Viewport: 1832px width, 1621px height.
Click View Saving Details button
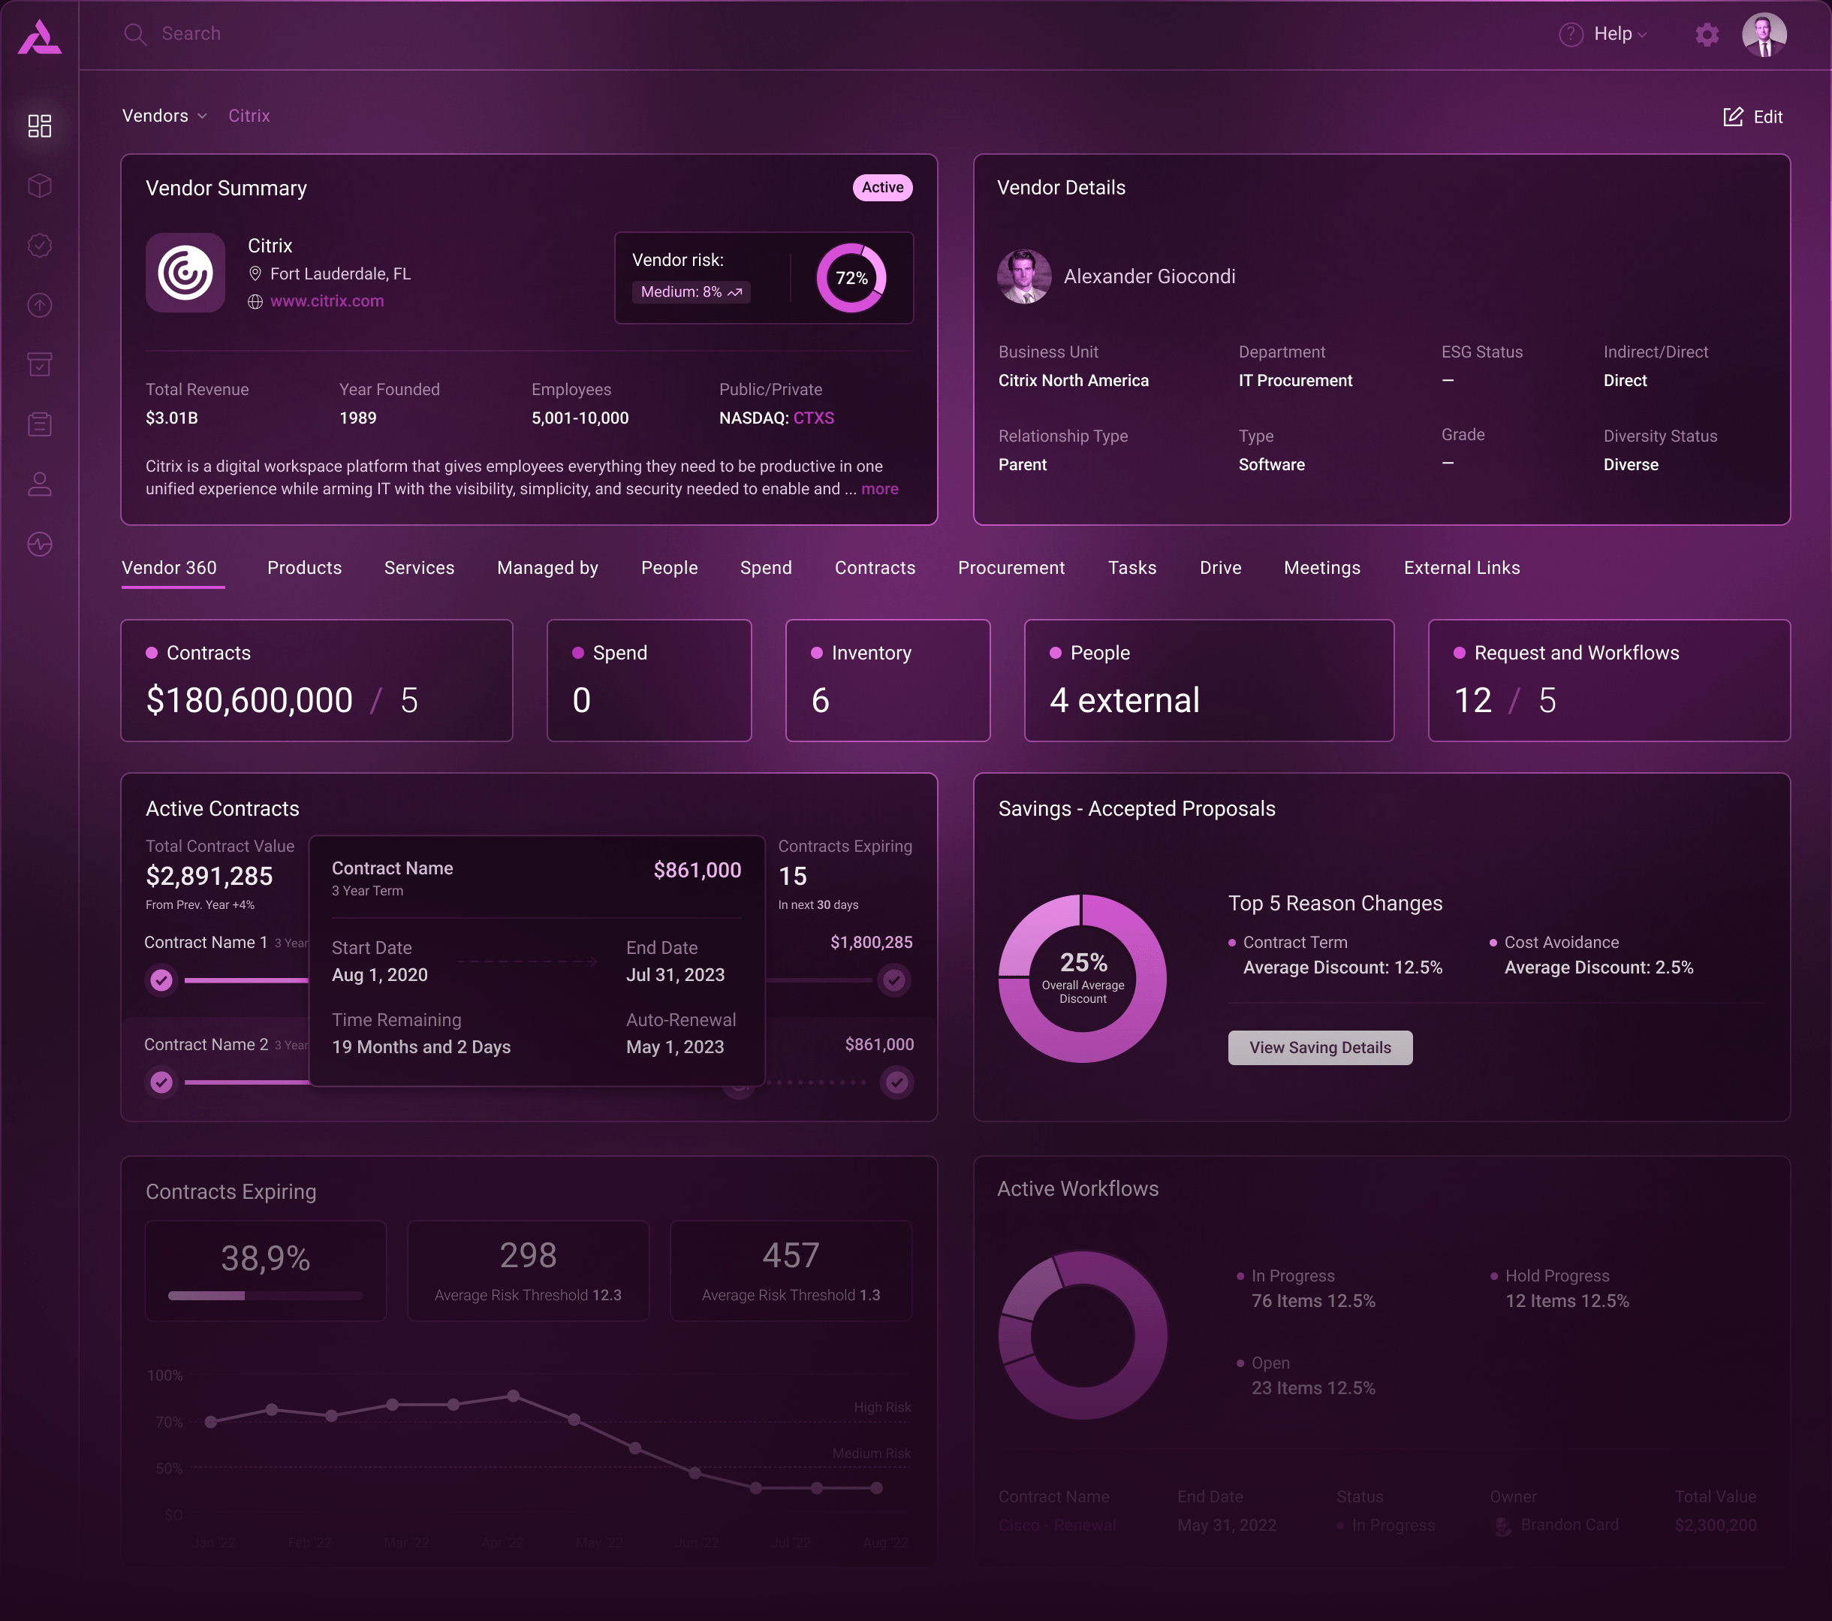[1319, 1047]
